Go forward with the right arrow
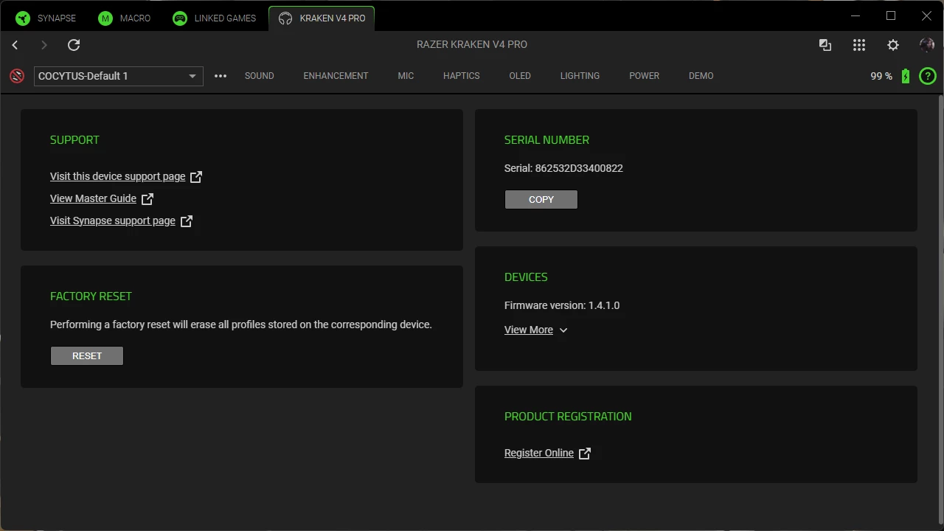This screenshot has height=531, width=944. [44, 45]
